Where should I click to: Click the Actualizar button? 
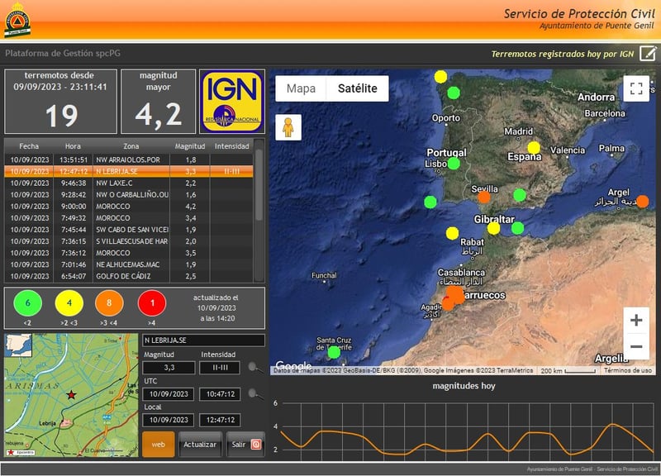coord(200,445)
